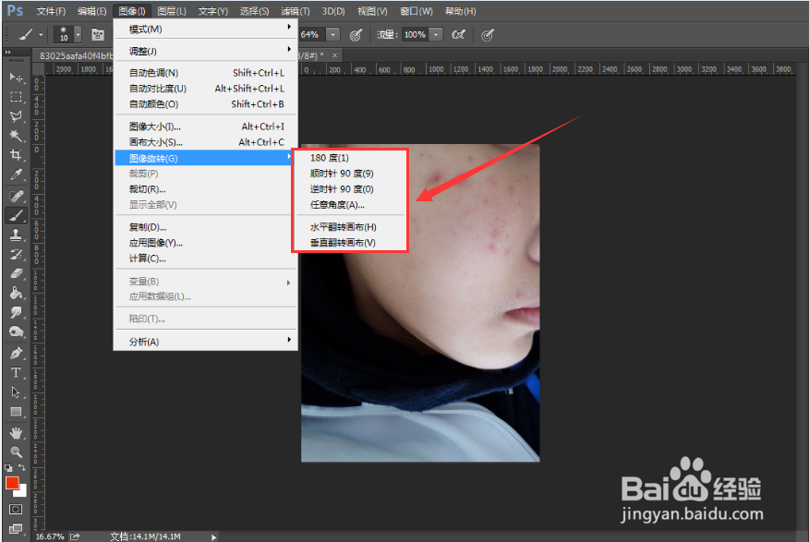809x542 pixels.
Task: Select the Zoom tool
Action: [16, 452]
